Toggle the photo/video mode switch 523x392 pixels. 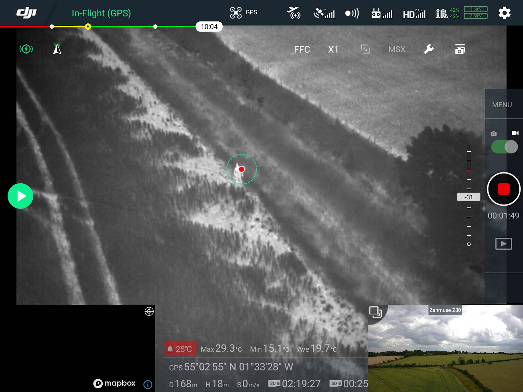coord(504,147)
